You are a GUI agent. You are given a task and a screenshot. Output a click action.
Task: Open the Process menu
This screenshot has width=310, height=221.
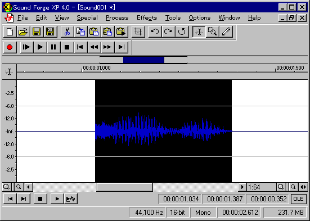click(117, 18)
